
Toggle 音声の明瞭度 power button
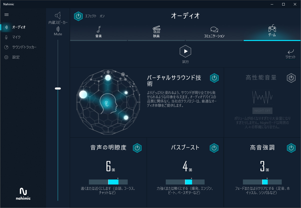click(x=137, y=148)
